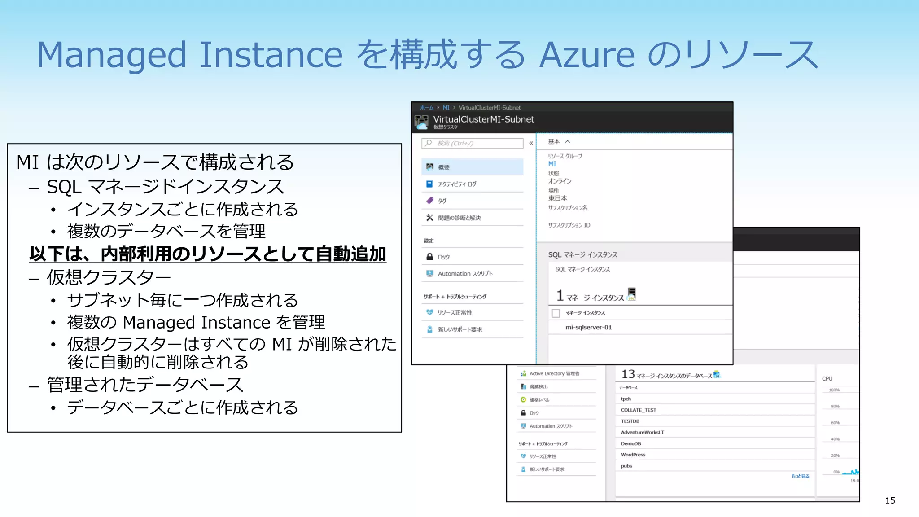Click 新しいサポート要求 person icon in back window
This screenshot has width=919, height=517.
[x=523, y=469]
